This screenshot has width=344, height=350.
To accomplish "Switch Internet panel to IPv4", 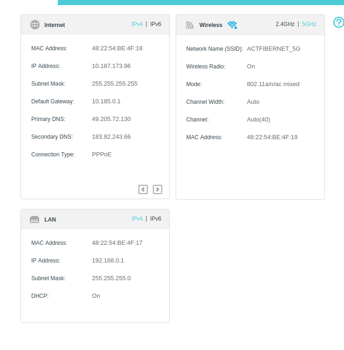I will tap(137, 24).
